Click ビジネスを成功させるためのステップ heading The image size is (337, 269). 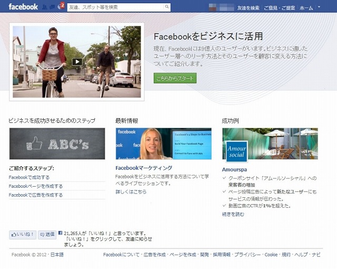(52, 120)
